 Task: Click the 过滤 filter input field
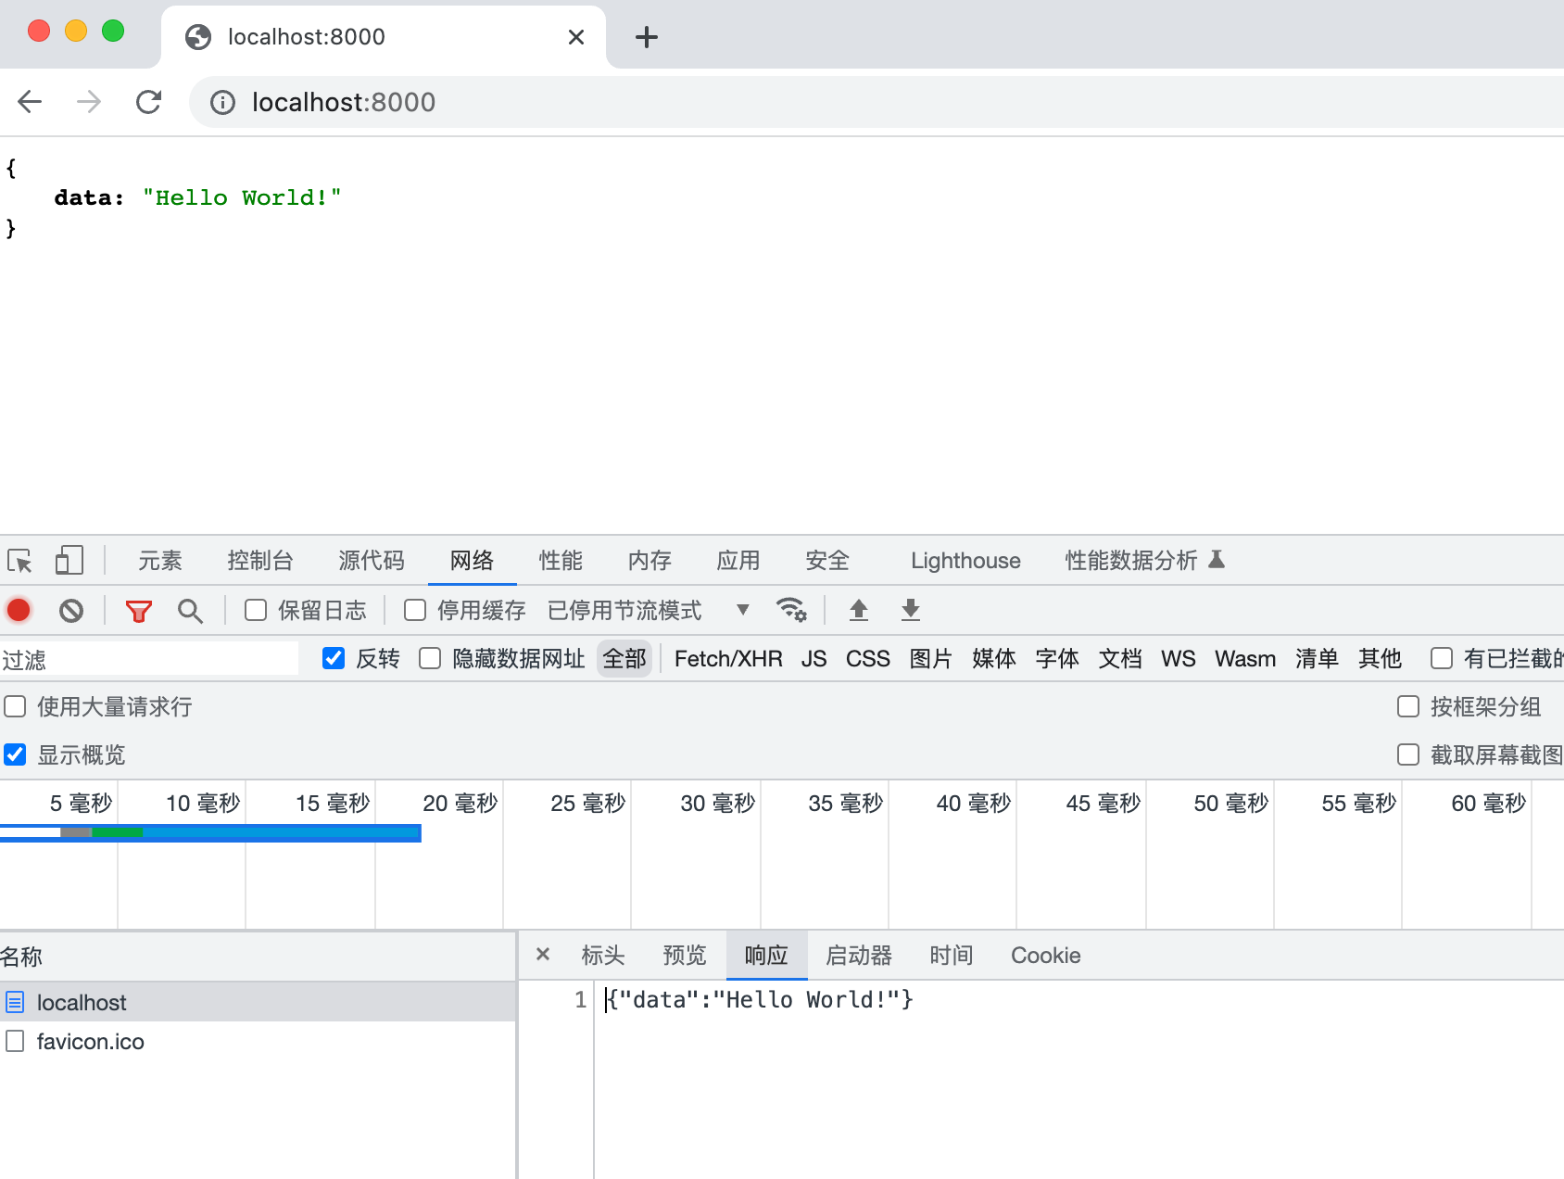149,659
